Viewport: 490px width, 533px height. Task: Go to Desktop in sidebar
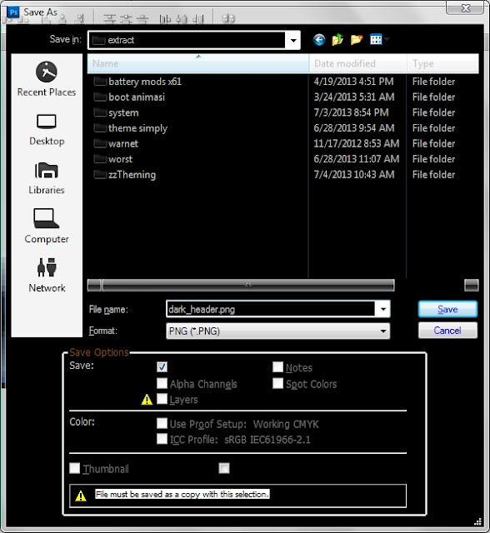[x=47, y=130]
